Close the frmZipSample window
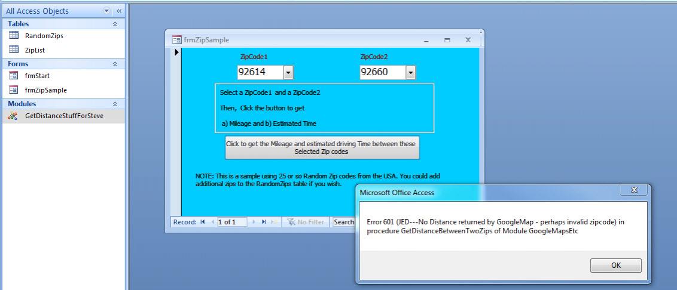 click(x=468, y=40)
